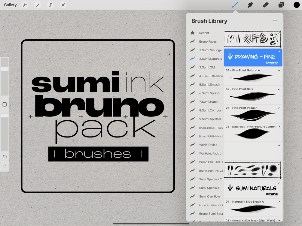Open the War Paint Pack v1 set
This screenshot has width=302, height=226.
tap(211, 153)
